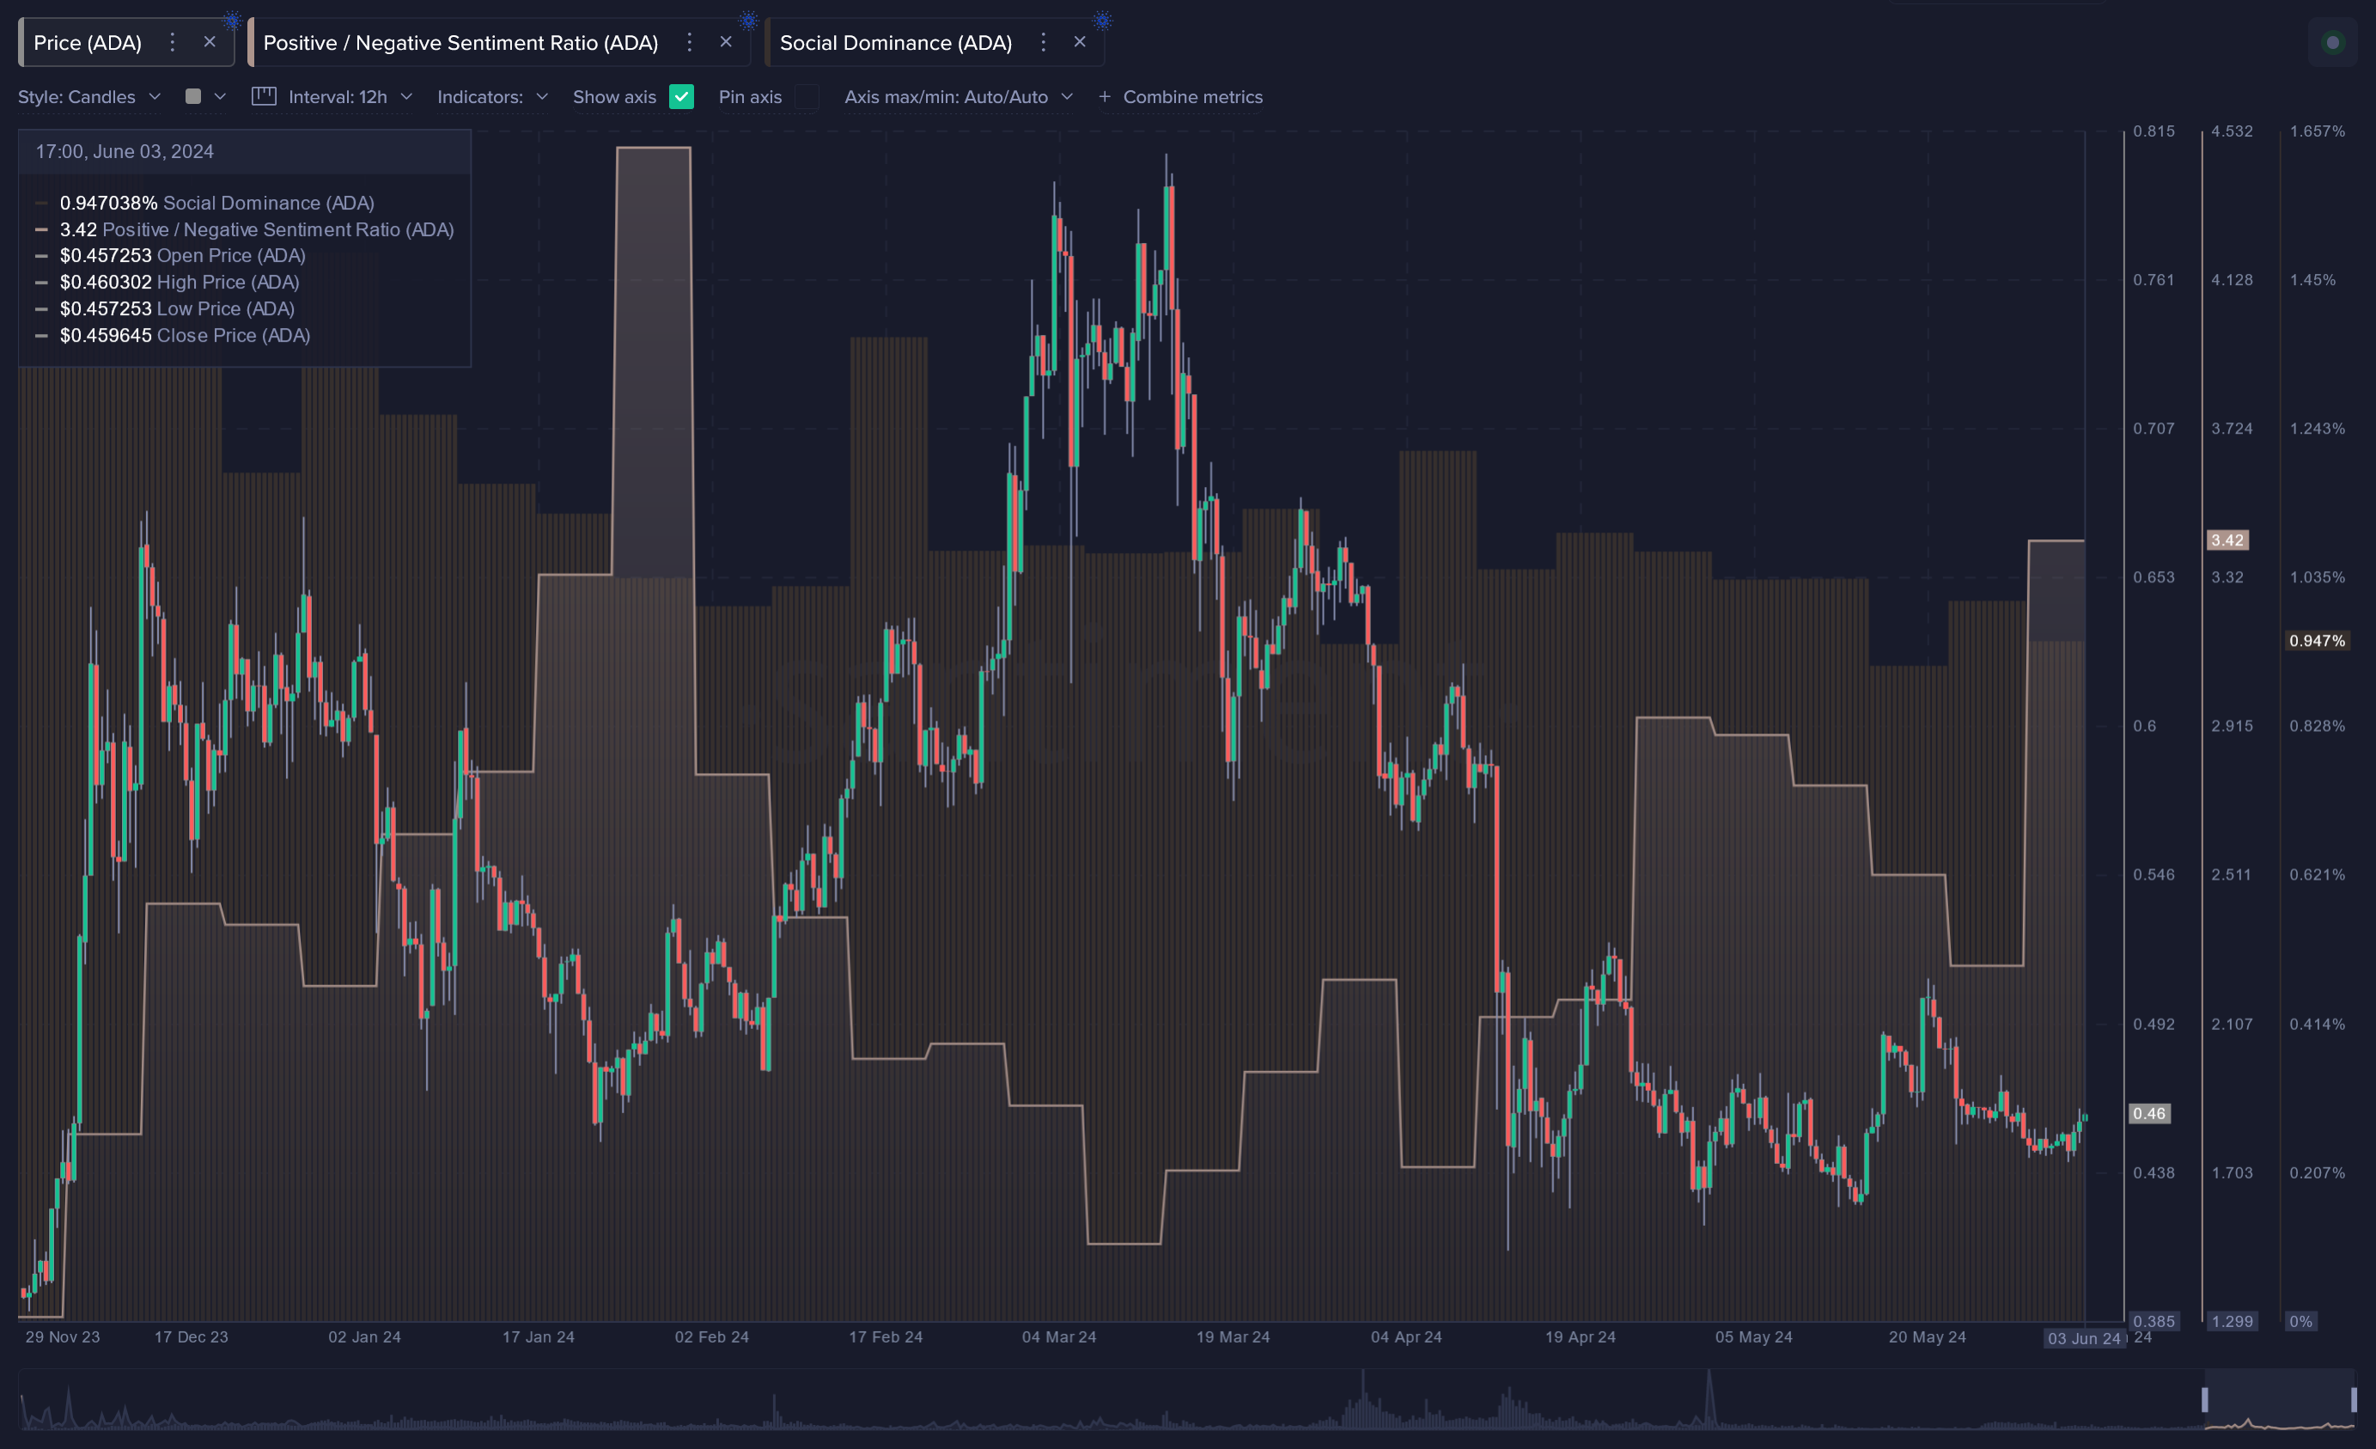
Task: Remove the Positive / Negative Sentiment Ratio metric
Action: click(726, 42)
